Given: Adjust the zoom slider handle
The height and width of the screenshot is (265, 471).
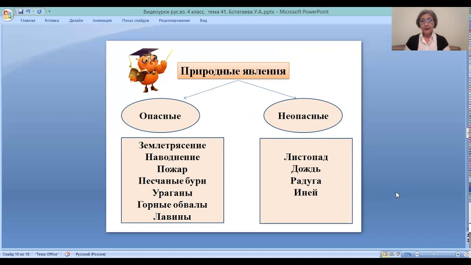Looking at the screenshot, I should coord(433,254).
